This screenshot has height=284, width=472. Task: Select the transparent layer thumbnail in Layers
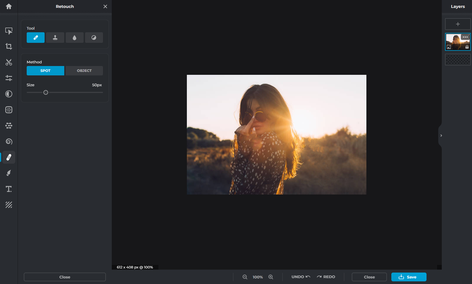point(458,59)
